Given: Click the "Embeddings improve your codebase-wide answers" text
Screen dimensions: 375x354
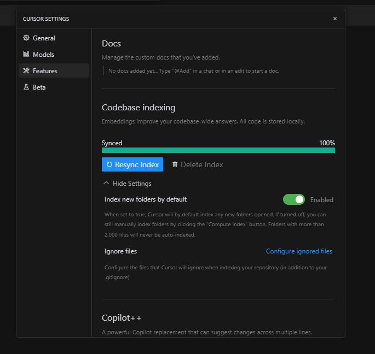Looking at the screenshot, I should tap(203, 121).
